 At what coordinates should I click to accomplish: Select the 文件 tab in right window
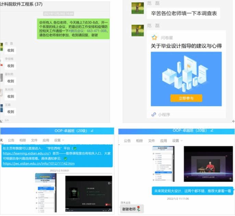pyautogui.click(x=151, y=141)
